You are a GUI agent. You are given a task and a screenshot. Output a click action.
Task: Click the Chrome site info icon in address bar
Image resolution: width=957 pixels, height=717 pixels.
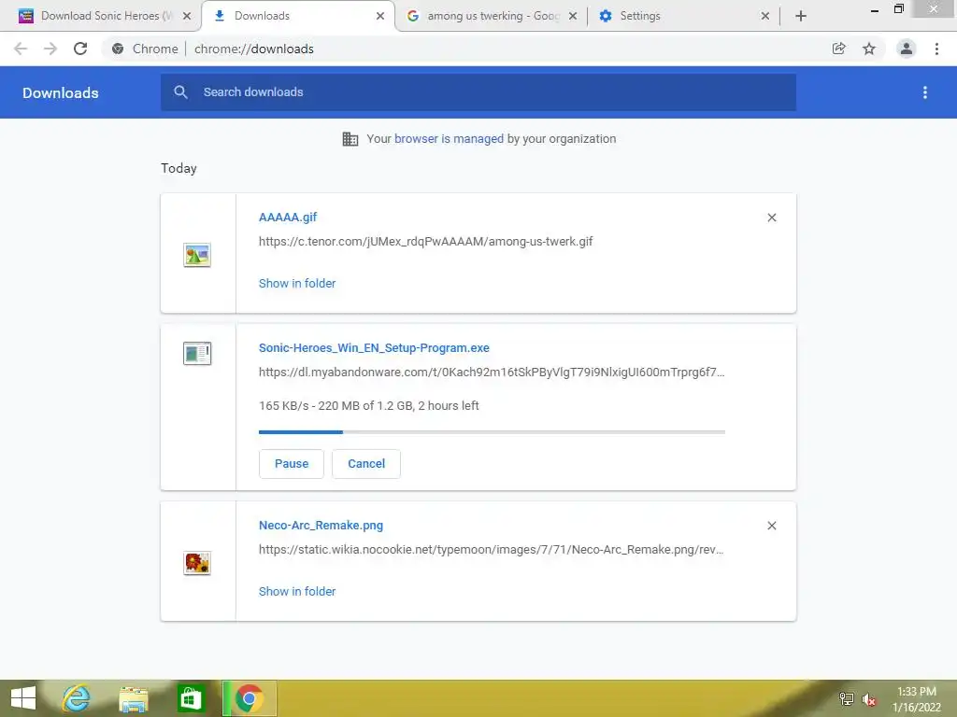(x=118, y=49)
